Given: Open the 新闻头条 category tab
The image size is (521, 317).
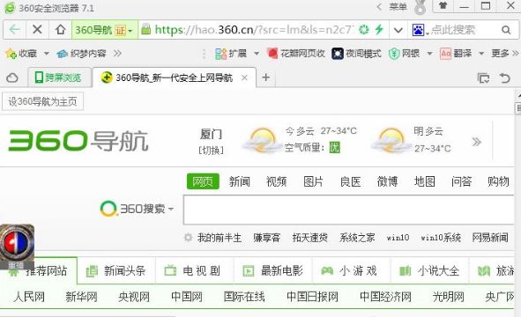Looking at the screenshot, I should (x=116, y=270).
